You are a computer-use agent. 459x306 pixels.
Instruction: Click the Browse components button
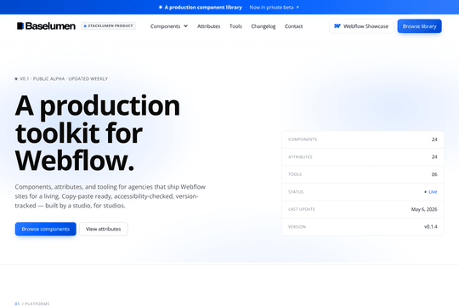(46, 229)
